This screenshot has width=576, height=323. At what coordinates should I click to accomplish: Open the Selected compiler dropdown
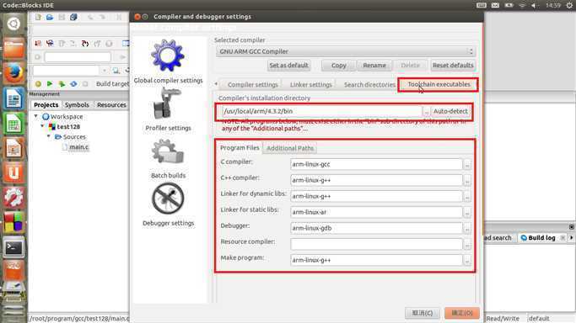coord(345,51)
